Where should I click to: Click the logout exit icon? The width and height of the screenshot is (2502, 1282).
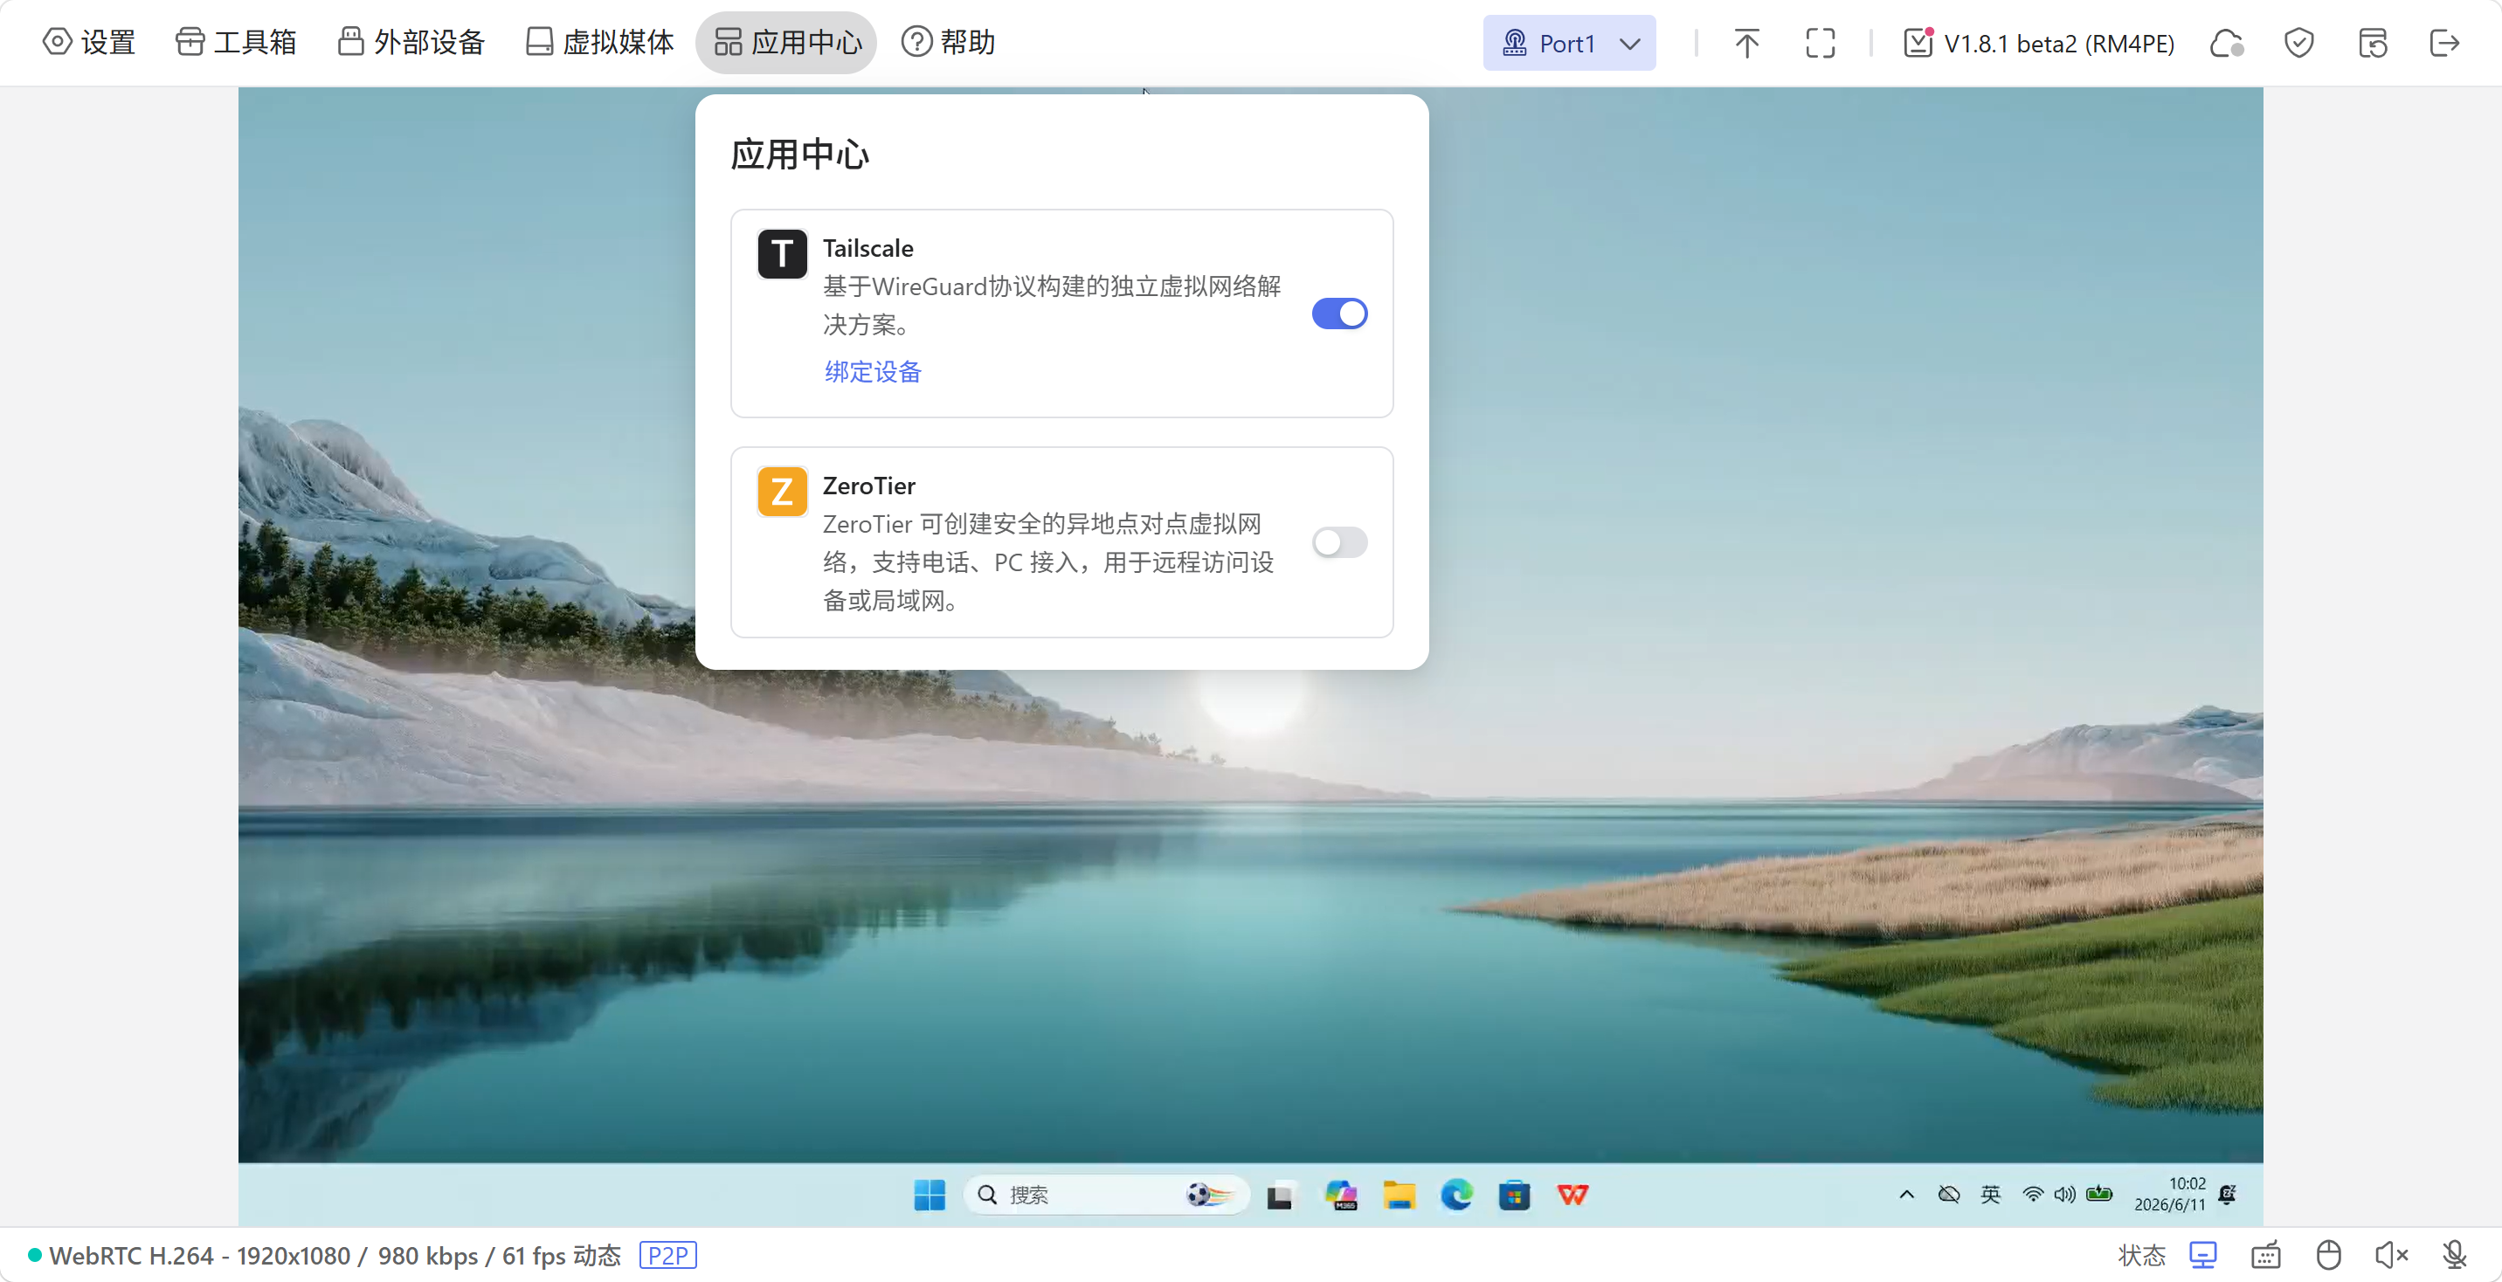click(2443, 43)
